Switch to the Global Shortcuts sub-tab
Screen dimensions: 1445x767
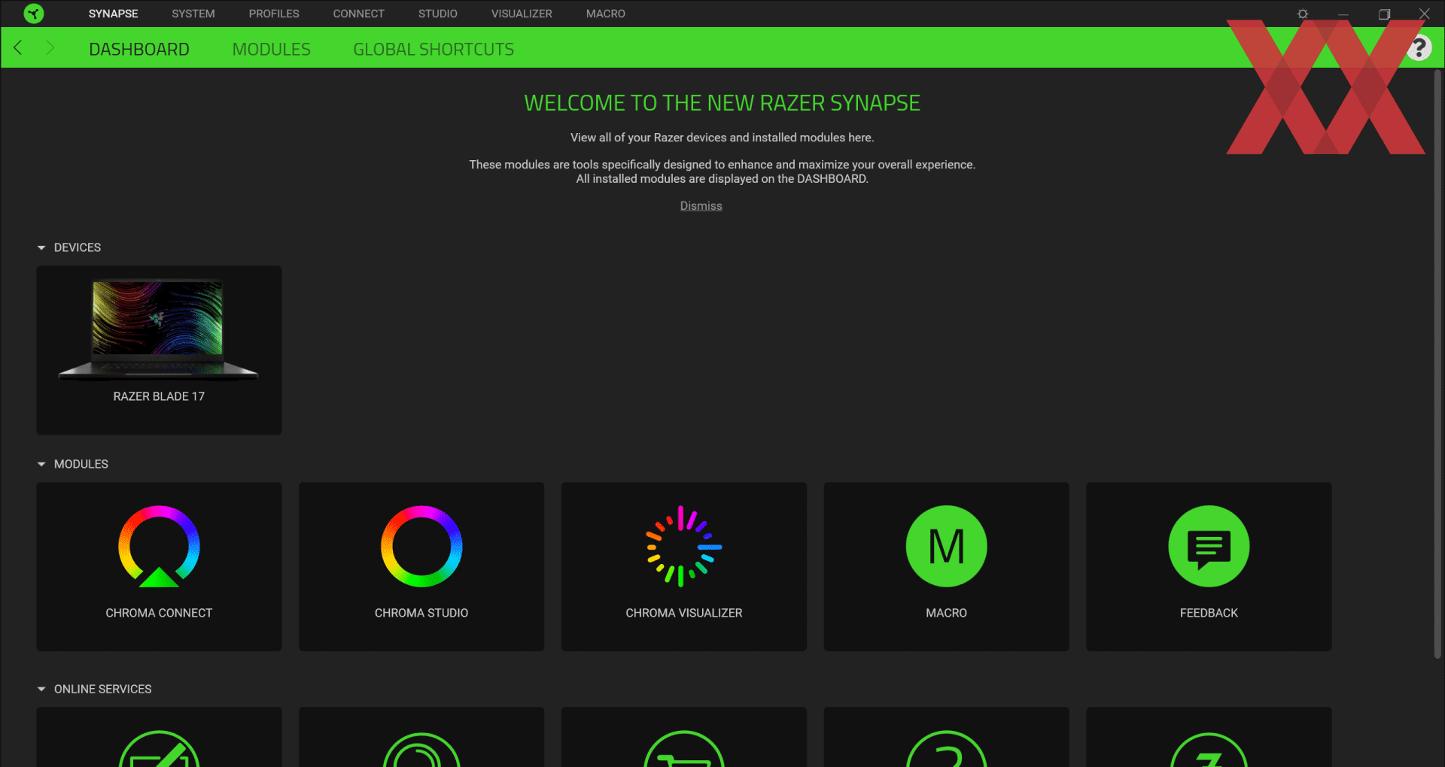click(x=433, y=49)
